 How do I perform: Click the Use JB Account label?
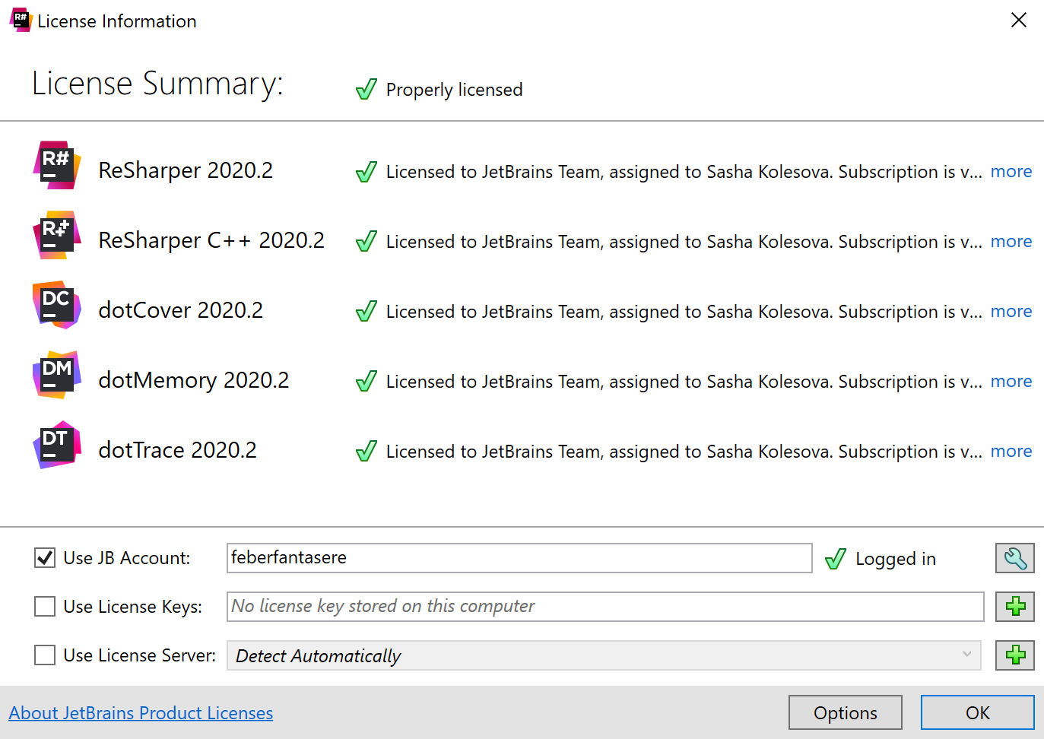pyautogui.click(x=127, y=558)
